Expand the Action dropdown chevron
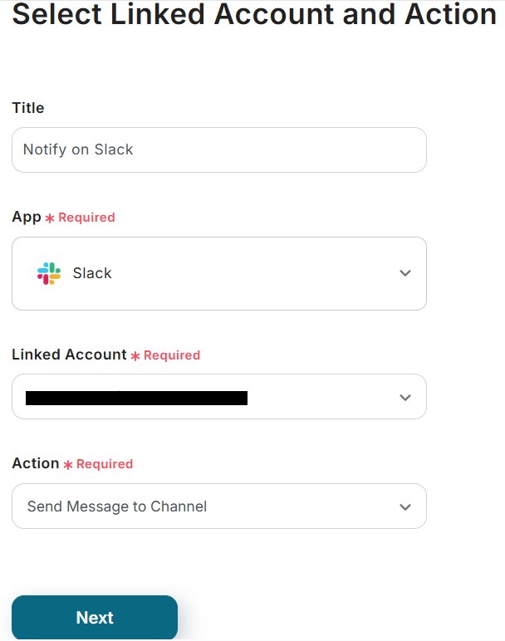This screenshot has height=641, width=505. 405,506
